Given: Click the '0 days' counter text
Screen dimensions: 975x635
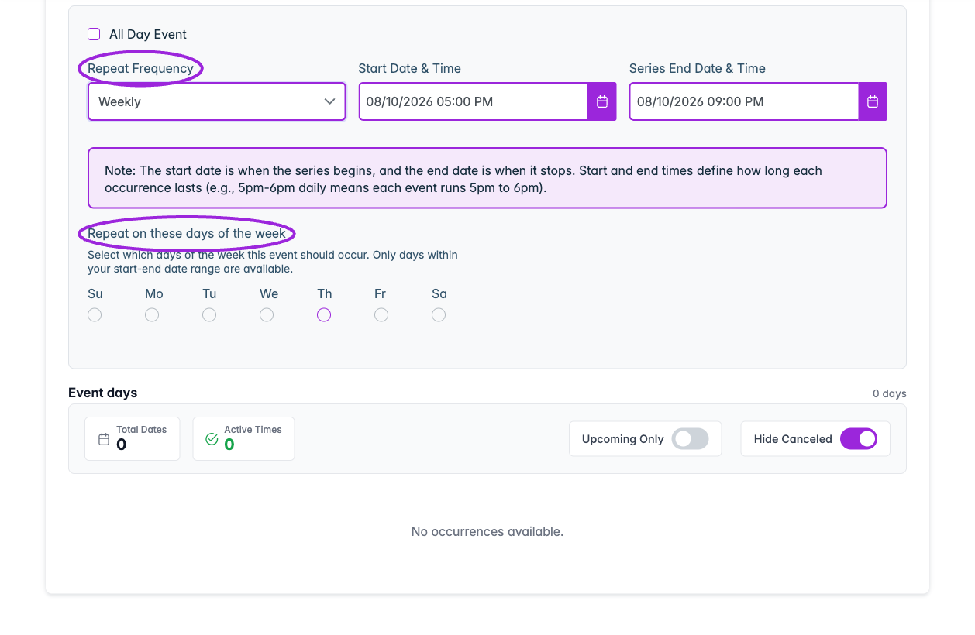Looking at the screenshot, I should 890,393.
